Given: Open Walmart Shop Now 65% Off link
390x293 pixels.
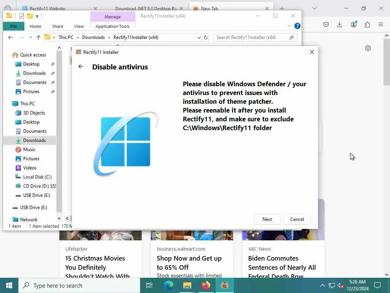Looking at the screenshot, I should [189, 263].
